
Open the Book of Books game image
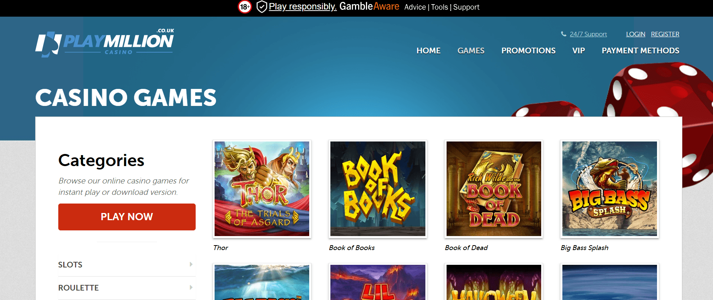pos(378,189)
